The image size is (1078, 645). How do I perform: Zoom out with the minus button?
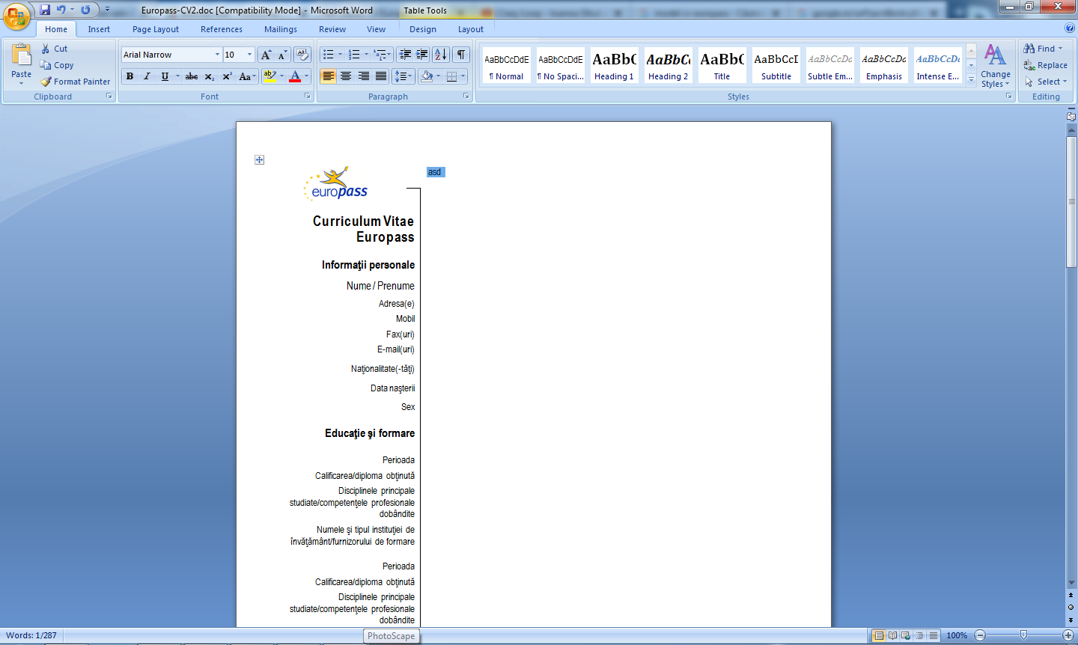(980, 635)
